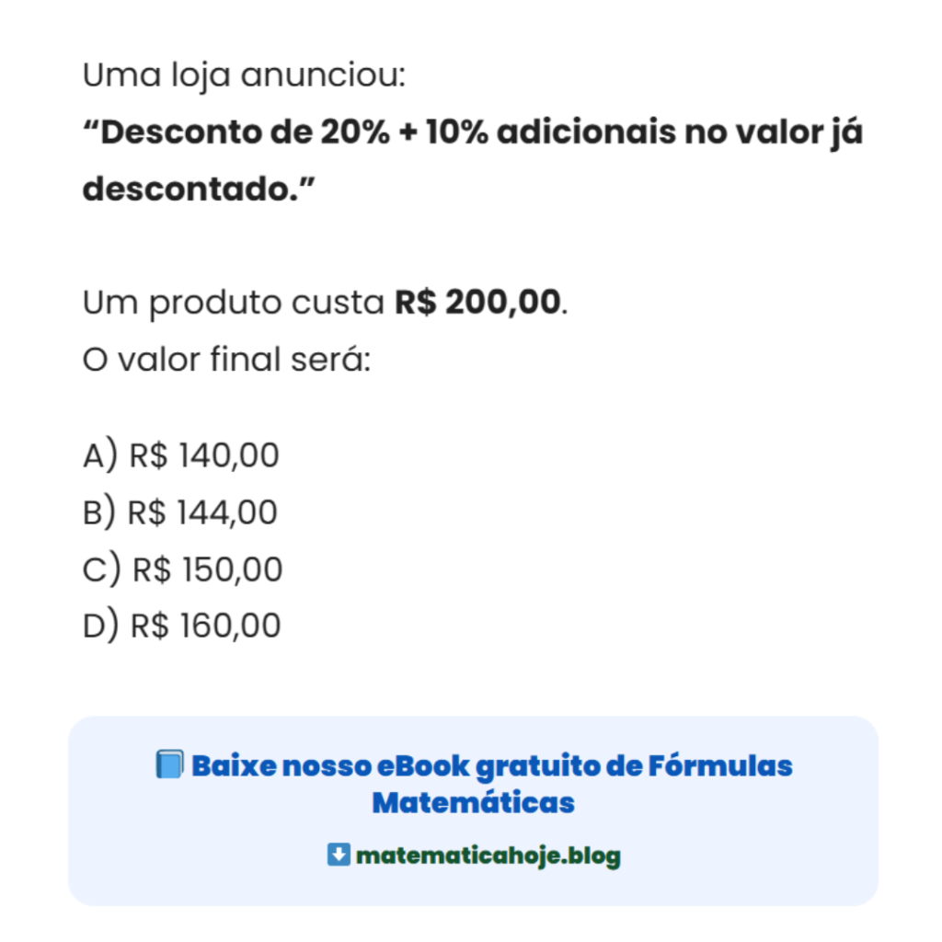Click the "no valor já" text in the quote
The width and height of the screenshot is (942, 942).
pyautogui.click(x=773, y=132)
